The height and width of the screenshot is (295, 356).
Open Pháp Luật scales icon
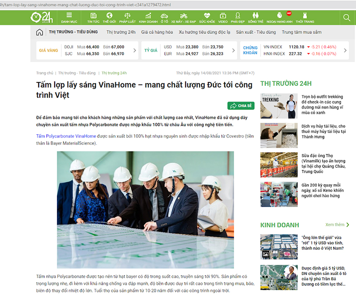(127, 17)
